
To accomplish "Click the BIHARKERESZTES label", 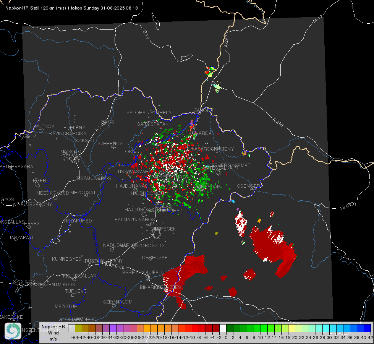I will coord(160,287).
